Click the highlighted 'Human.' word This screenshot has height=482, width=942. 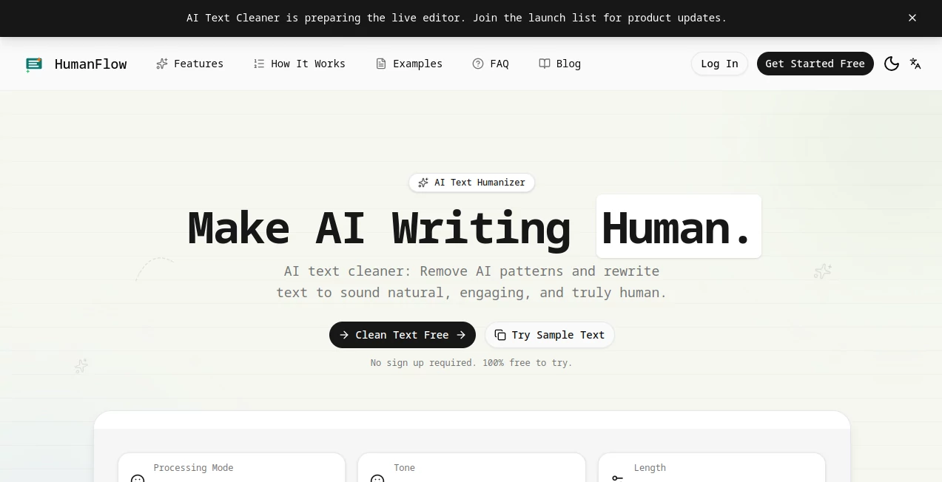pyautogui.click(x=679, y=226)
